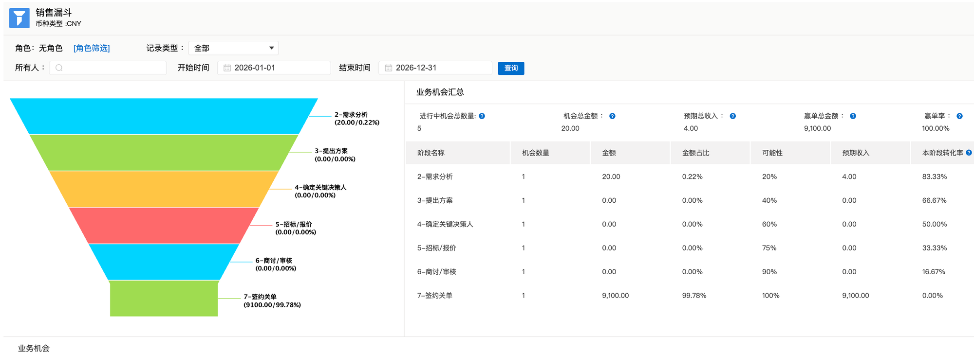Viewport: 974px width, 353px height.
Task: Open the 记录类型 dropdown showing 全部
Action: click(x=233, y=48)
